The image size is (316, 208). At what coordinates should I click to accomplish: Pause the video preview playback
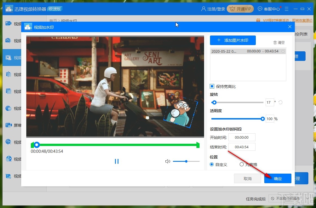click(116, 161)
